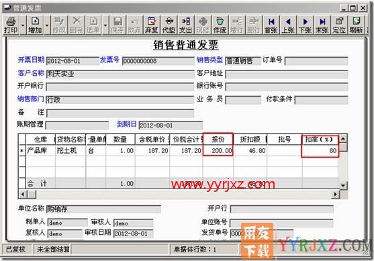Image resolution: width=374 pixels, height=261 pixels.
Task: Click the 放弃 discard toolbar icon
Action: tap(134, 25)
